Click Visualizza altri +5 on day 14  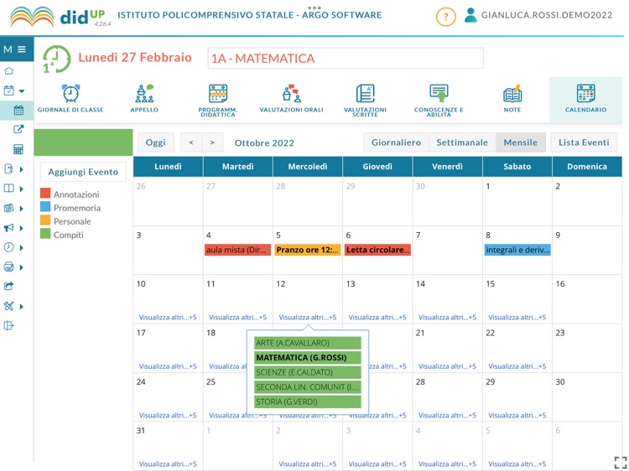pos(447,317)
